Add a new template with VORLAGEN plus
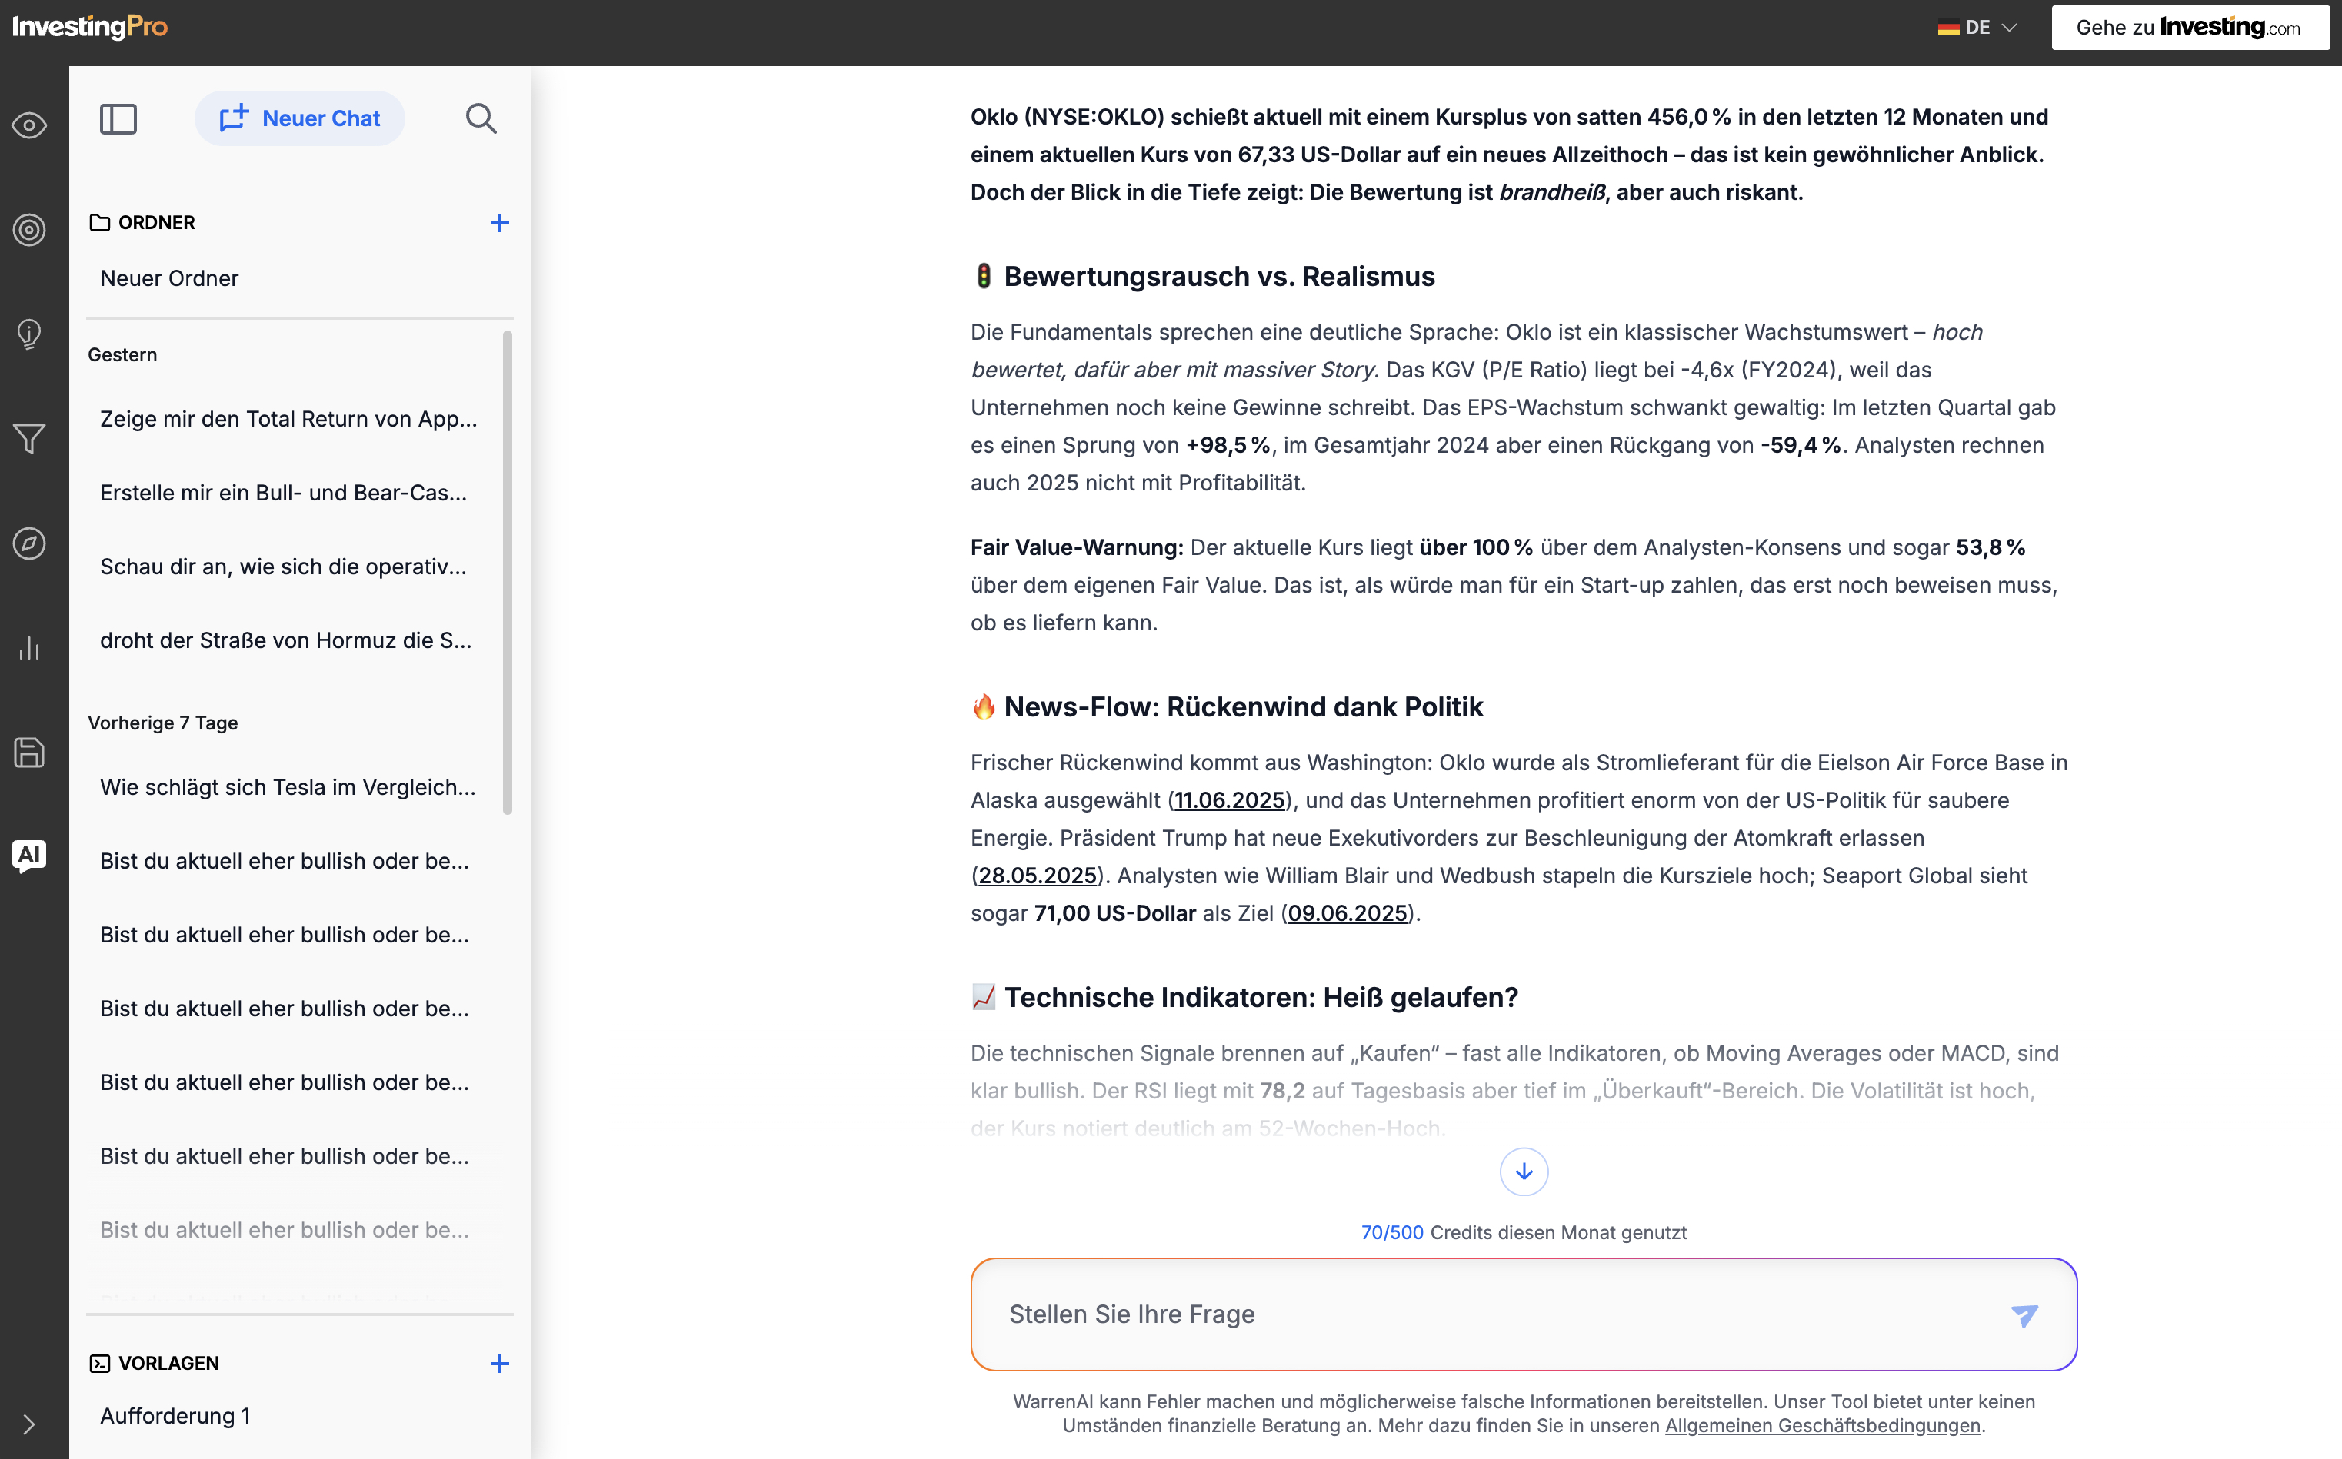The height and width of the screenshot is (1459, 2342). pos(499,1364)
